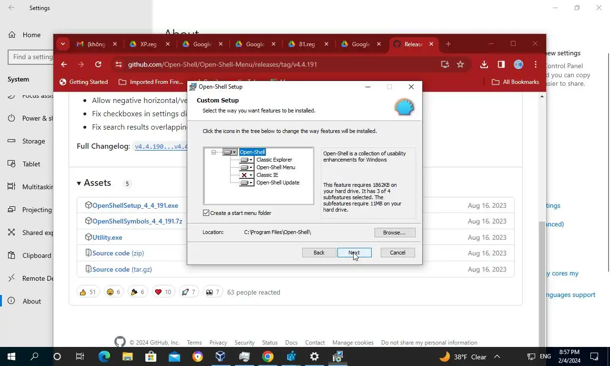Open GitHub footer Terms link
Viewport: 610px width, 366px height.
click(x=194, y=343)
